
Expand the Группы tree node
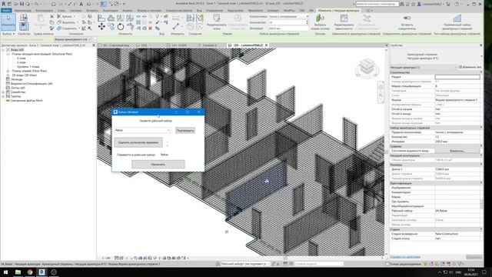[x=3, y=96]
